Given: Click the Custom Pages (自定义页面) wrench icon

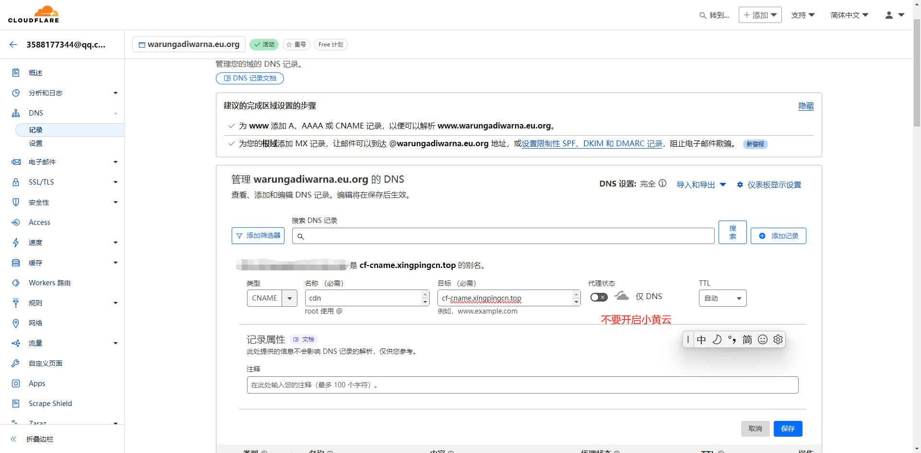Looking at the screenshot, I should [x=16, y=363].
